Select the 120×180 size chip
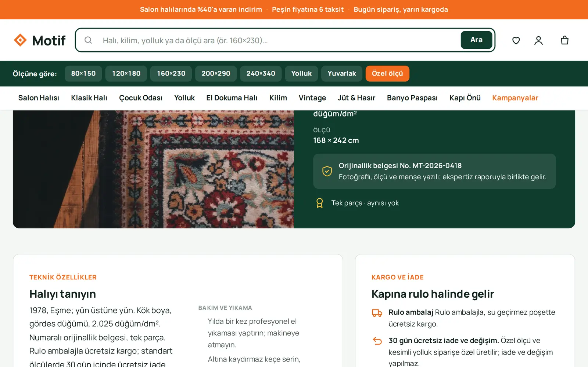 click(x=126, y=74)
